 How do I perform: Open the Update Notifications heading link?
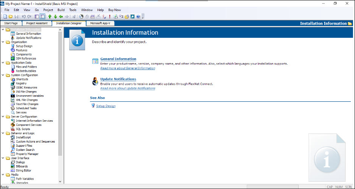(x=118, y=79)
